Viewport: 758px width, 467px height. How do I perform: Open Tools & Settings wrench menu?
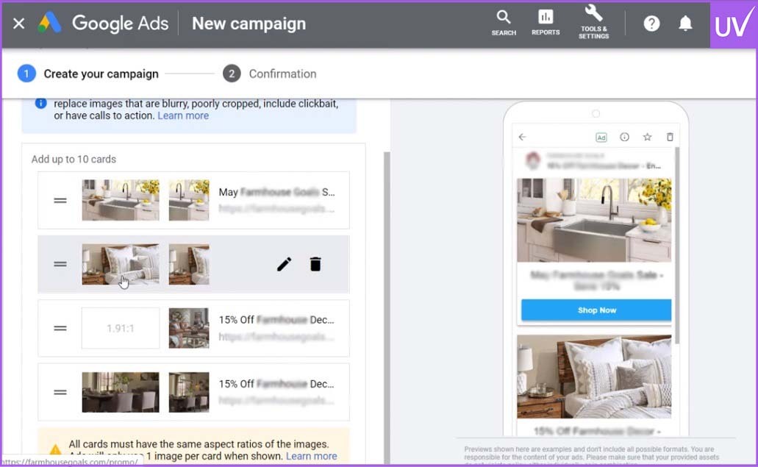click(593, 22)
